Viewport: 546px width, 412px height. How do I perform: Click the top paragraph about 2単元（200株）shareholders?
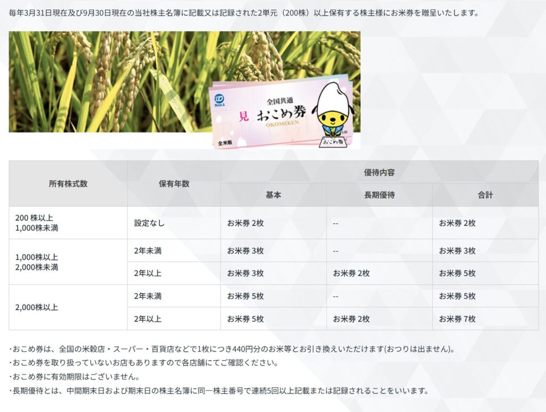[243, 13]
